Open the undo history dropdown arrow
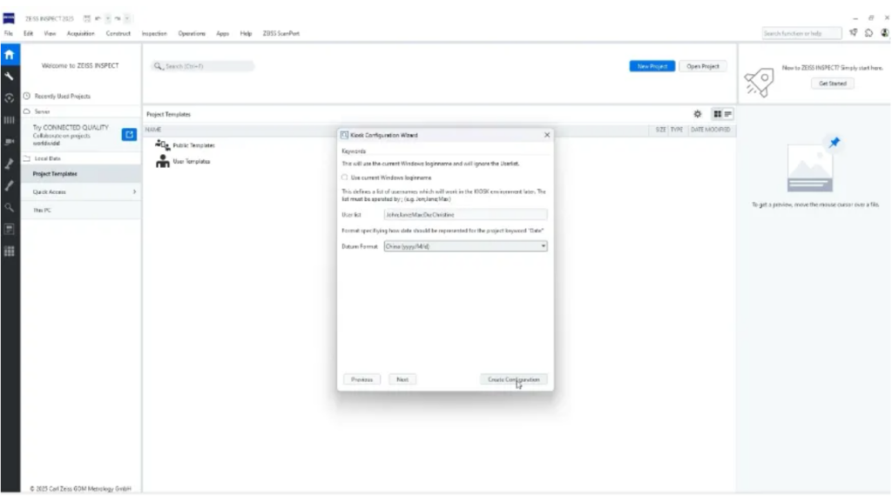 tap(107, 19)
